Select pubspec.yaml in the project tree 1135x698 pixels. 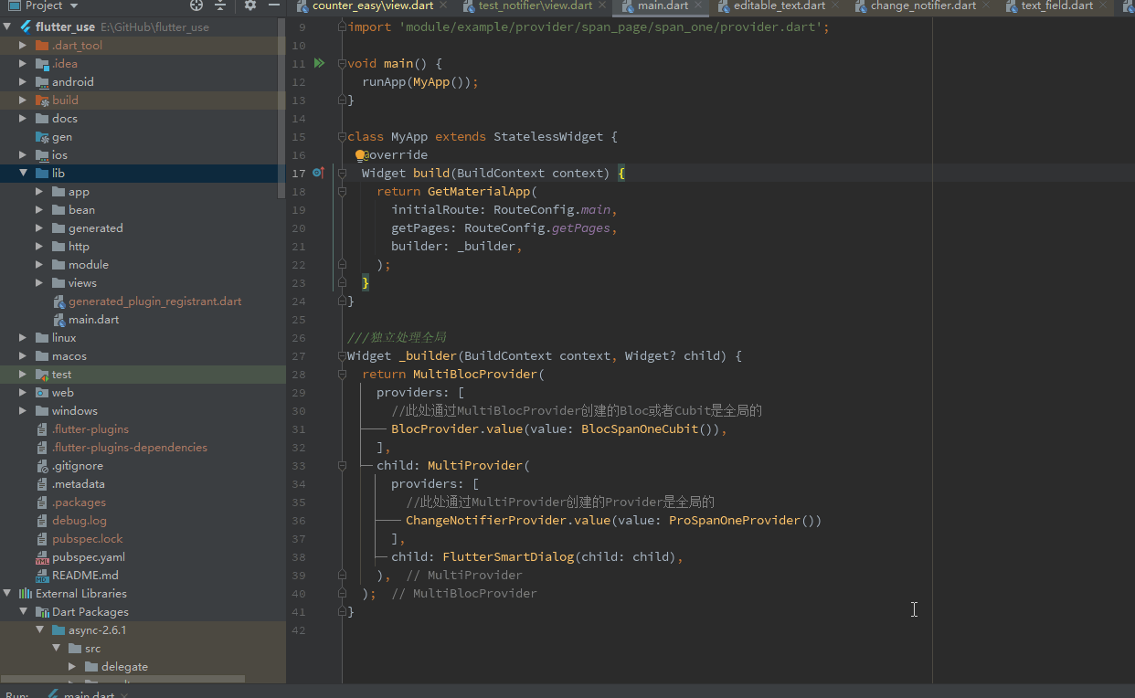[88, 556]
